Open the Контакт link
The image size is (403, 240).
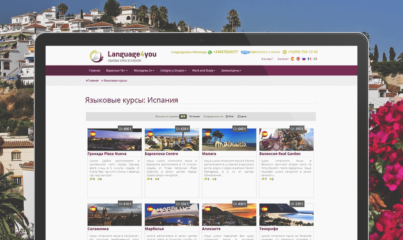point(283,59)
